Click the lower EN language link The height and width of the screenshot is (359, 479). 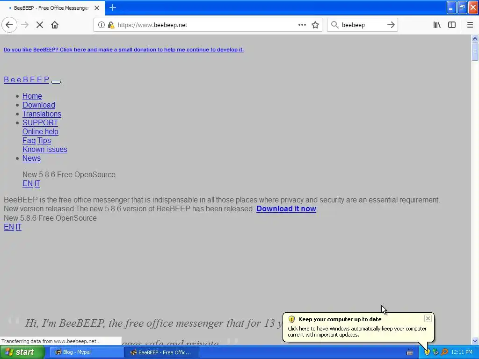[x=9, y=227]
